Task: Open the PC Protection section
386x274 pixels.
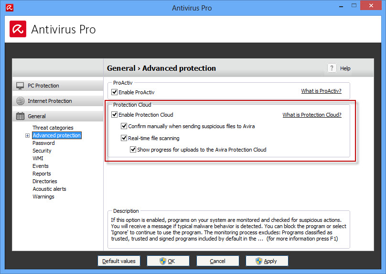Action: 58,86
